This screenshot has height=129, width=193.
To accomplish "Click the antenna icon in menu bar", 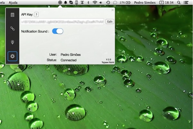I will 82,3.
